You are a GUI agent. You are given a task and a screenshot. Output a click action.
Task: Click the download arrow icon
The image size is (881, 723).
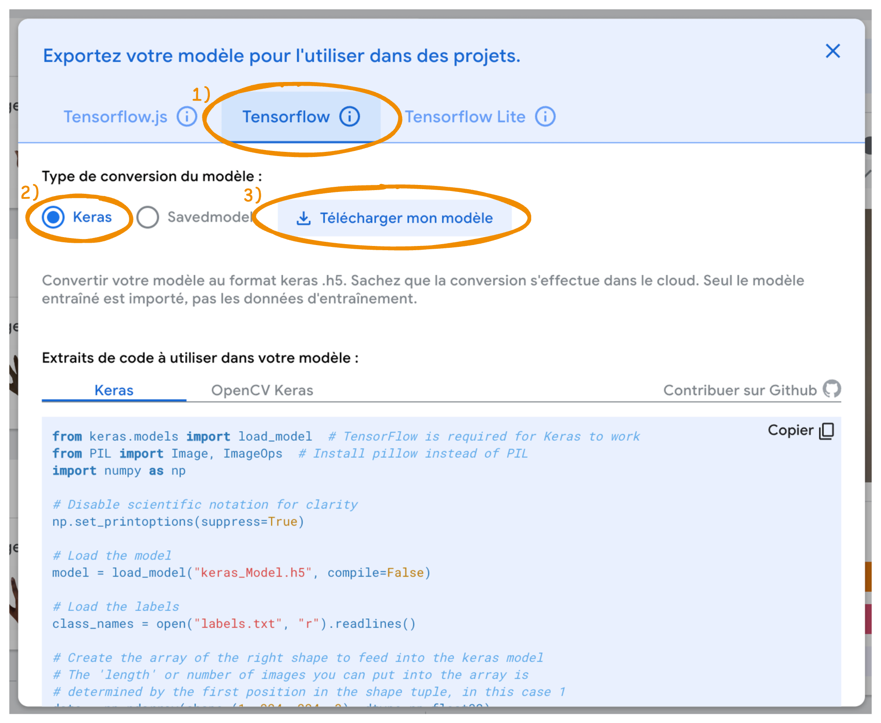pyautogui.click(x=304, y=218)
